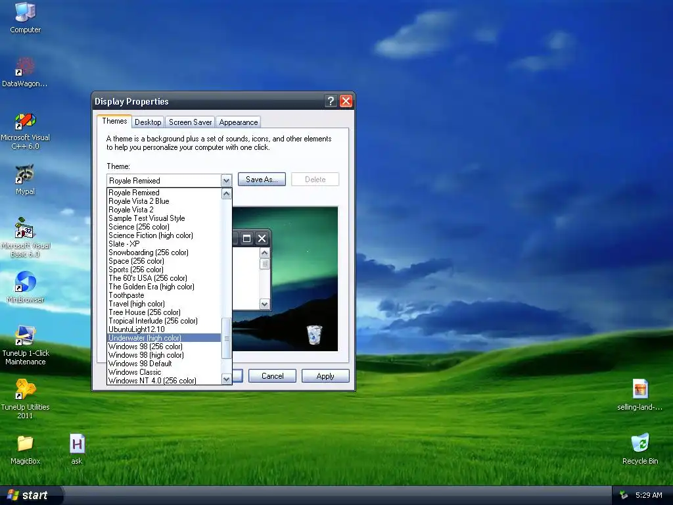The width and height of the screenshot is (673, 505).
Task: Choose The Golden Era (high color) theme
Action: tap(164, 287)
